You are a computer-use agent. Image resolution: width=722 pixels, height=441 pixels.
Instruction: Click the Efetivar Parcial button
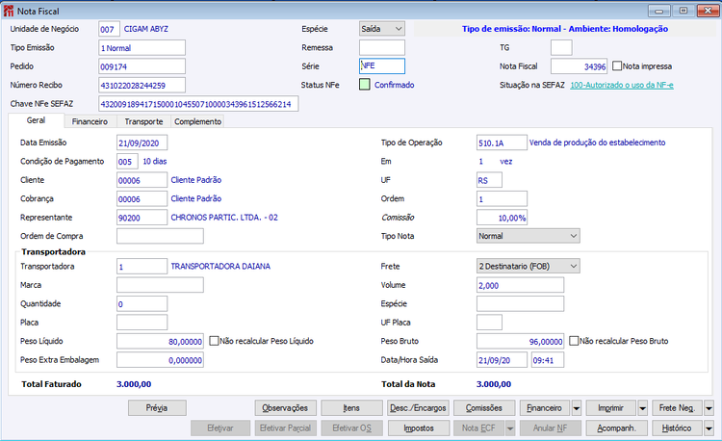click(285, 428)
